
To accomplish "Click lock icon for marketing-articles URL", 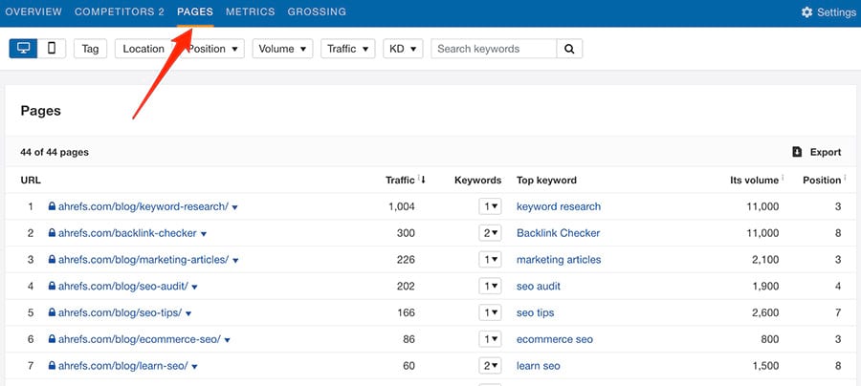I will point(52,259).
